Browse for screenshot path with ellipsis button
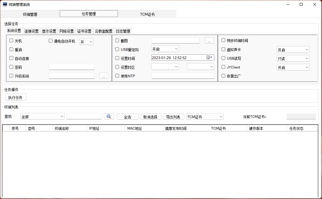 (x=209, y=41)
